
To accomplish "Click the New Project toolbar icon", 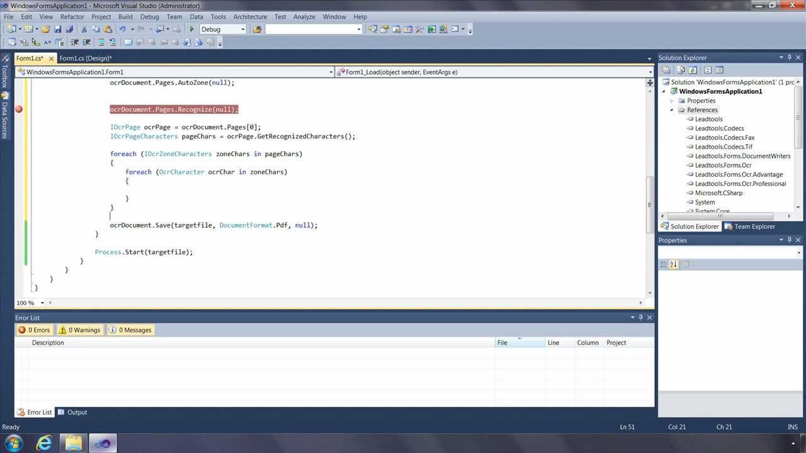I will (11, 29).
